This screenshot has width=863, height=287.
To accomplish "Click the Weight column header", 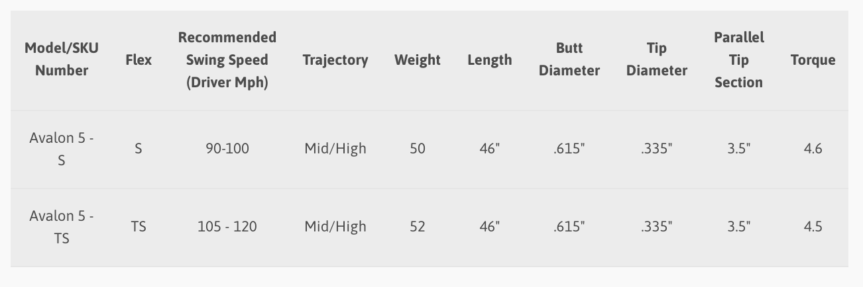I will pos(418,60).
